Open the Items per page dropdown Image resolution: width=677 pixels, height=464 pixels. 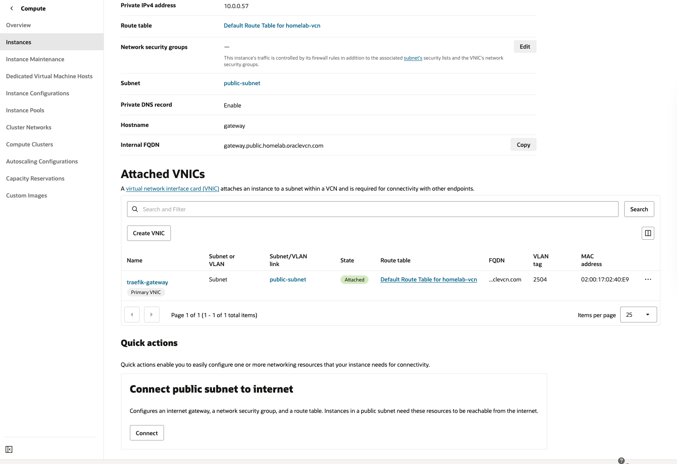tap(638, 315)
